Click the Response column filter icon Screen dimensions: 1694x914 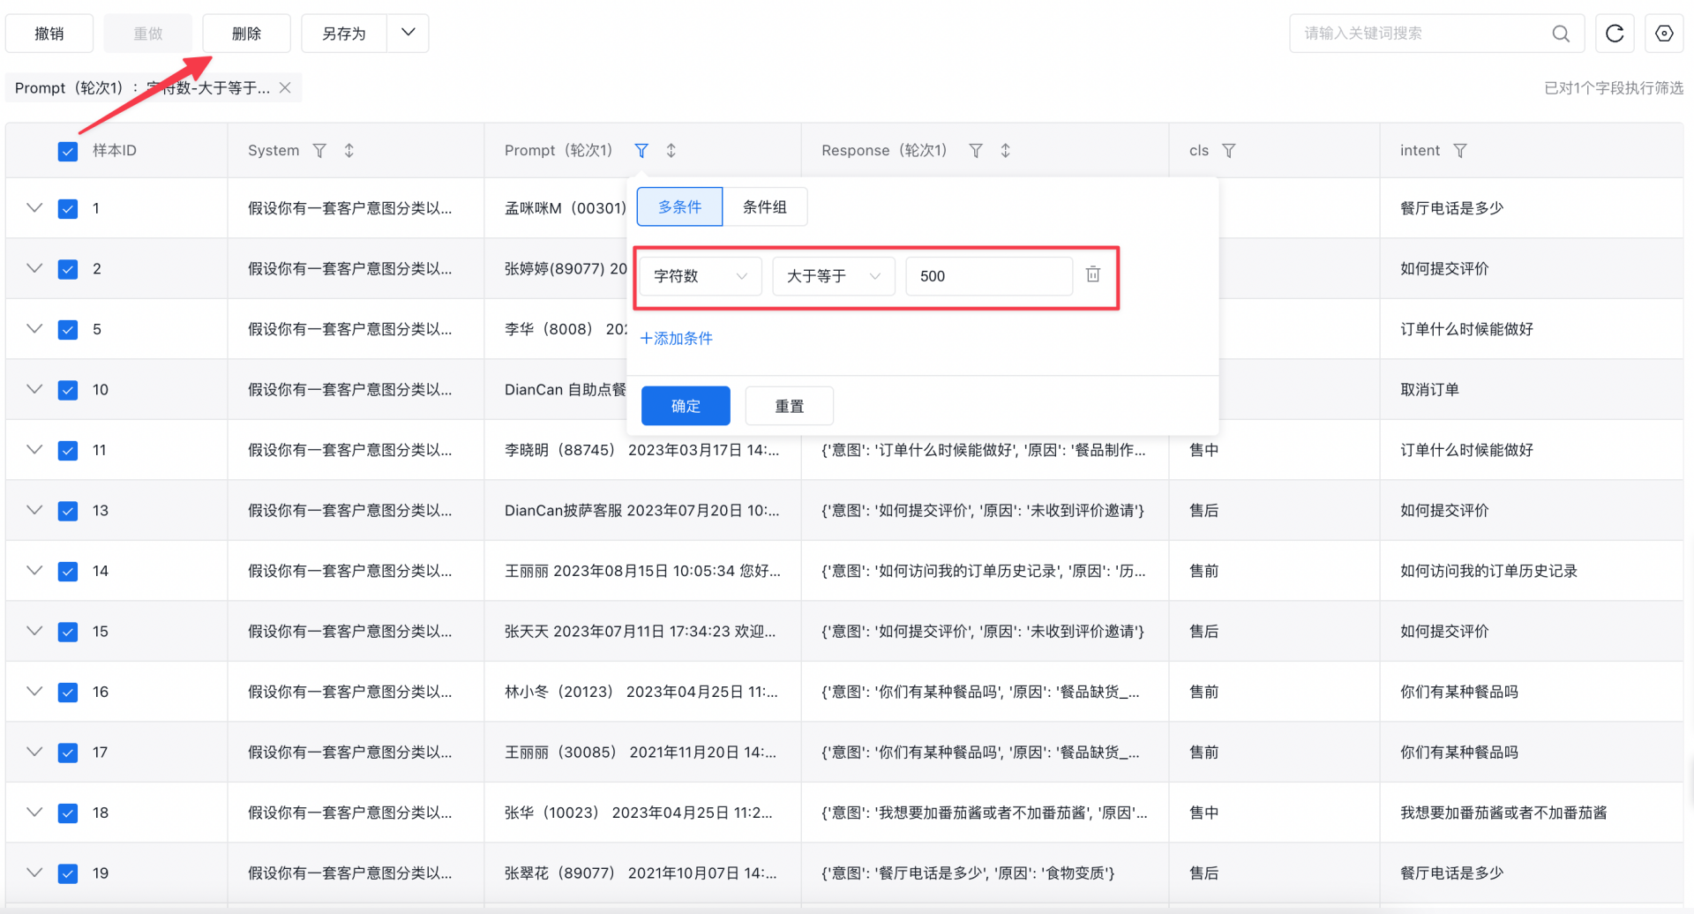(976, 151)
